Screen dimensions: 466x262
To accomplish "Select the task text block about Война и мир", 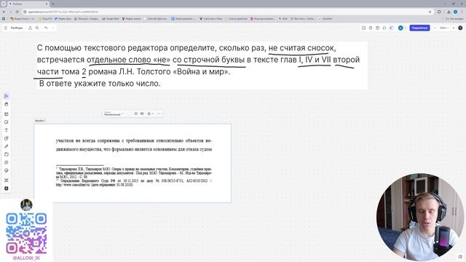I will click(x=202, y=65).
